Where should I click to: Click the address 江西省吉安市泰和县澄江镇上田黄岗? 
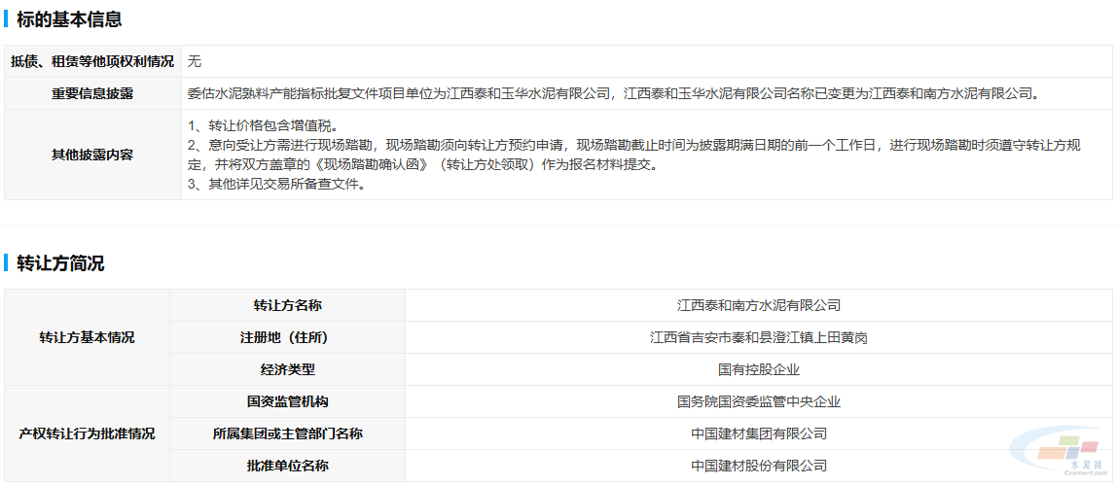tap(759, 337)
